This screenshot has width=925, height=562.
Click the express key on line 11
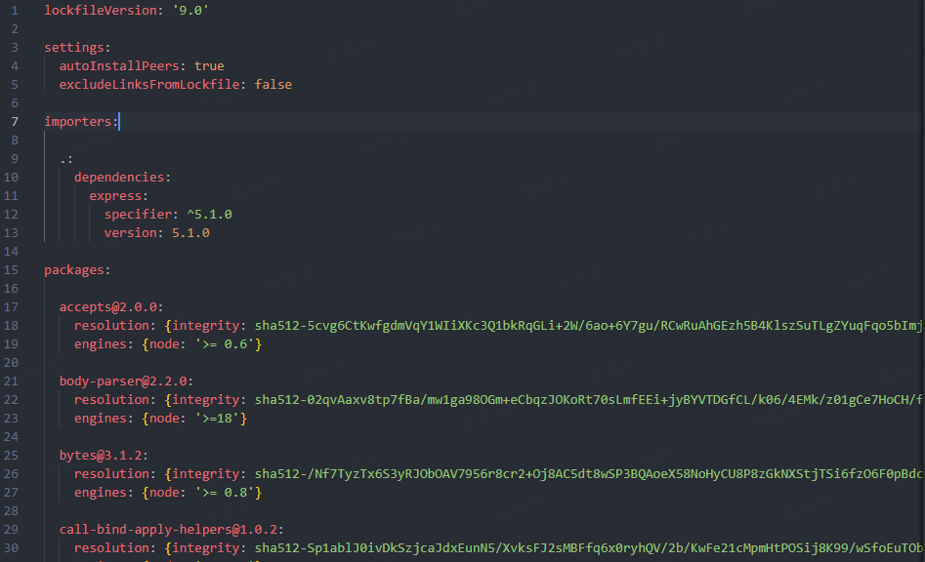pyautogui.click(x=115, y=196)
